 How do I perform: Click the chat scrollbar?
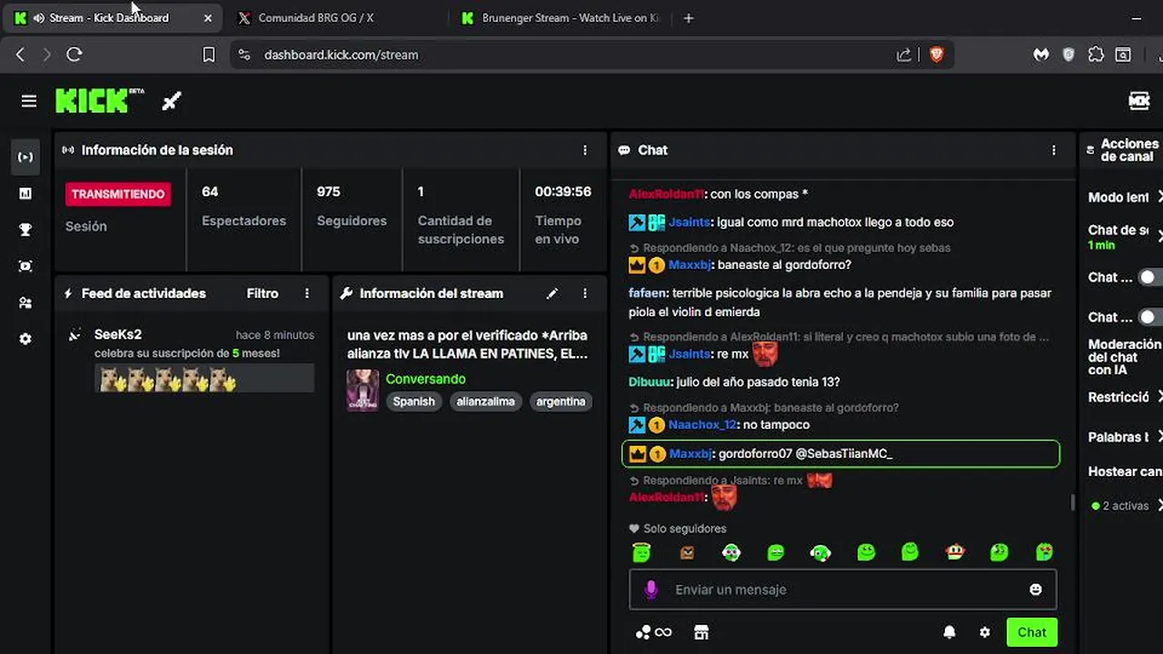point(1073,502)
